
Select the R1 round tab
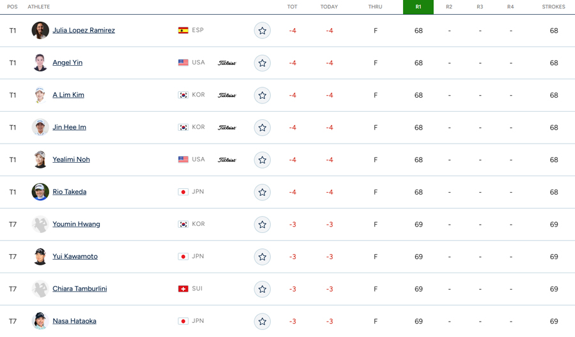pyautogui.click(x=418, y=7)
